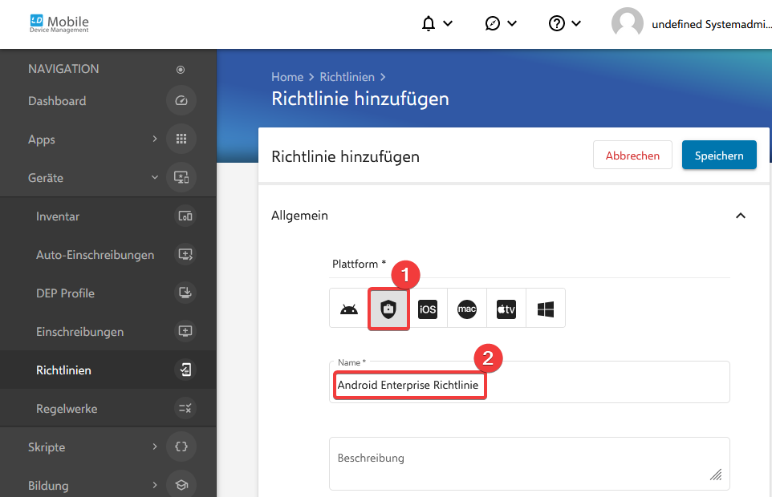Select the Android platform icon
Screen dimensions: 772x497
(x=349, y=309)
